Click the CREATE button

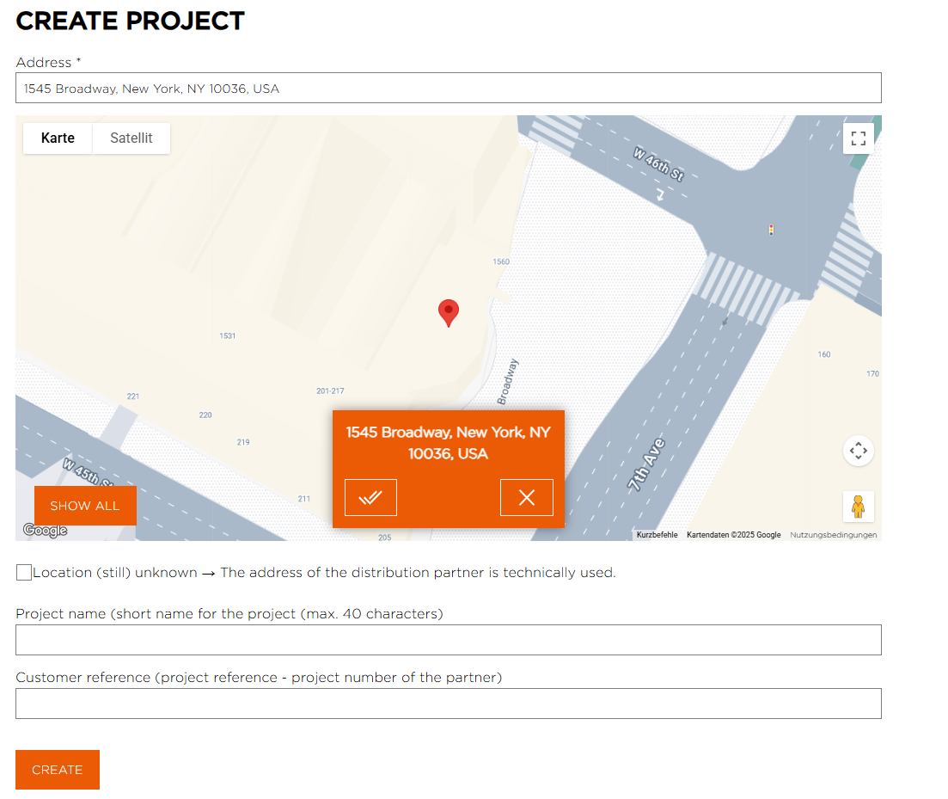(x=58, y=770)
